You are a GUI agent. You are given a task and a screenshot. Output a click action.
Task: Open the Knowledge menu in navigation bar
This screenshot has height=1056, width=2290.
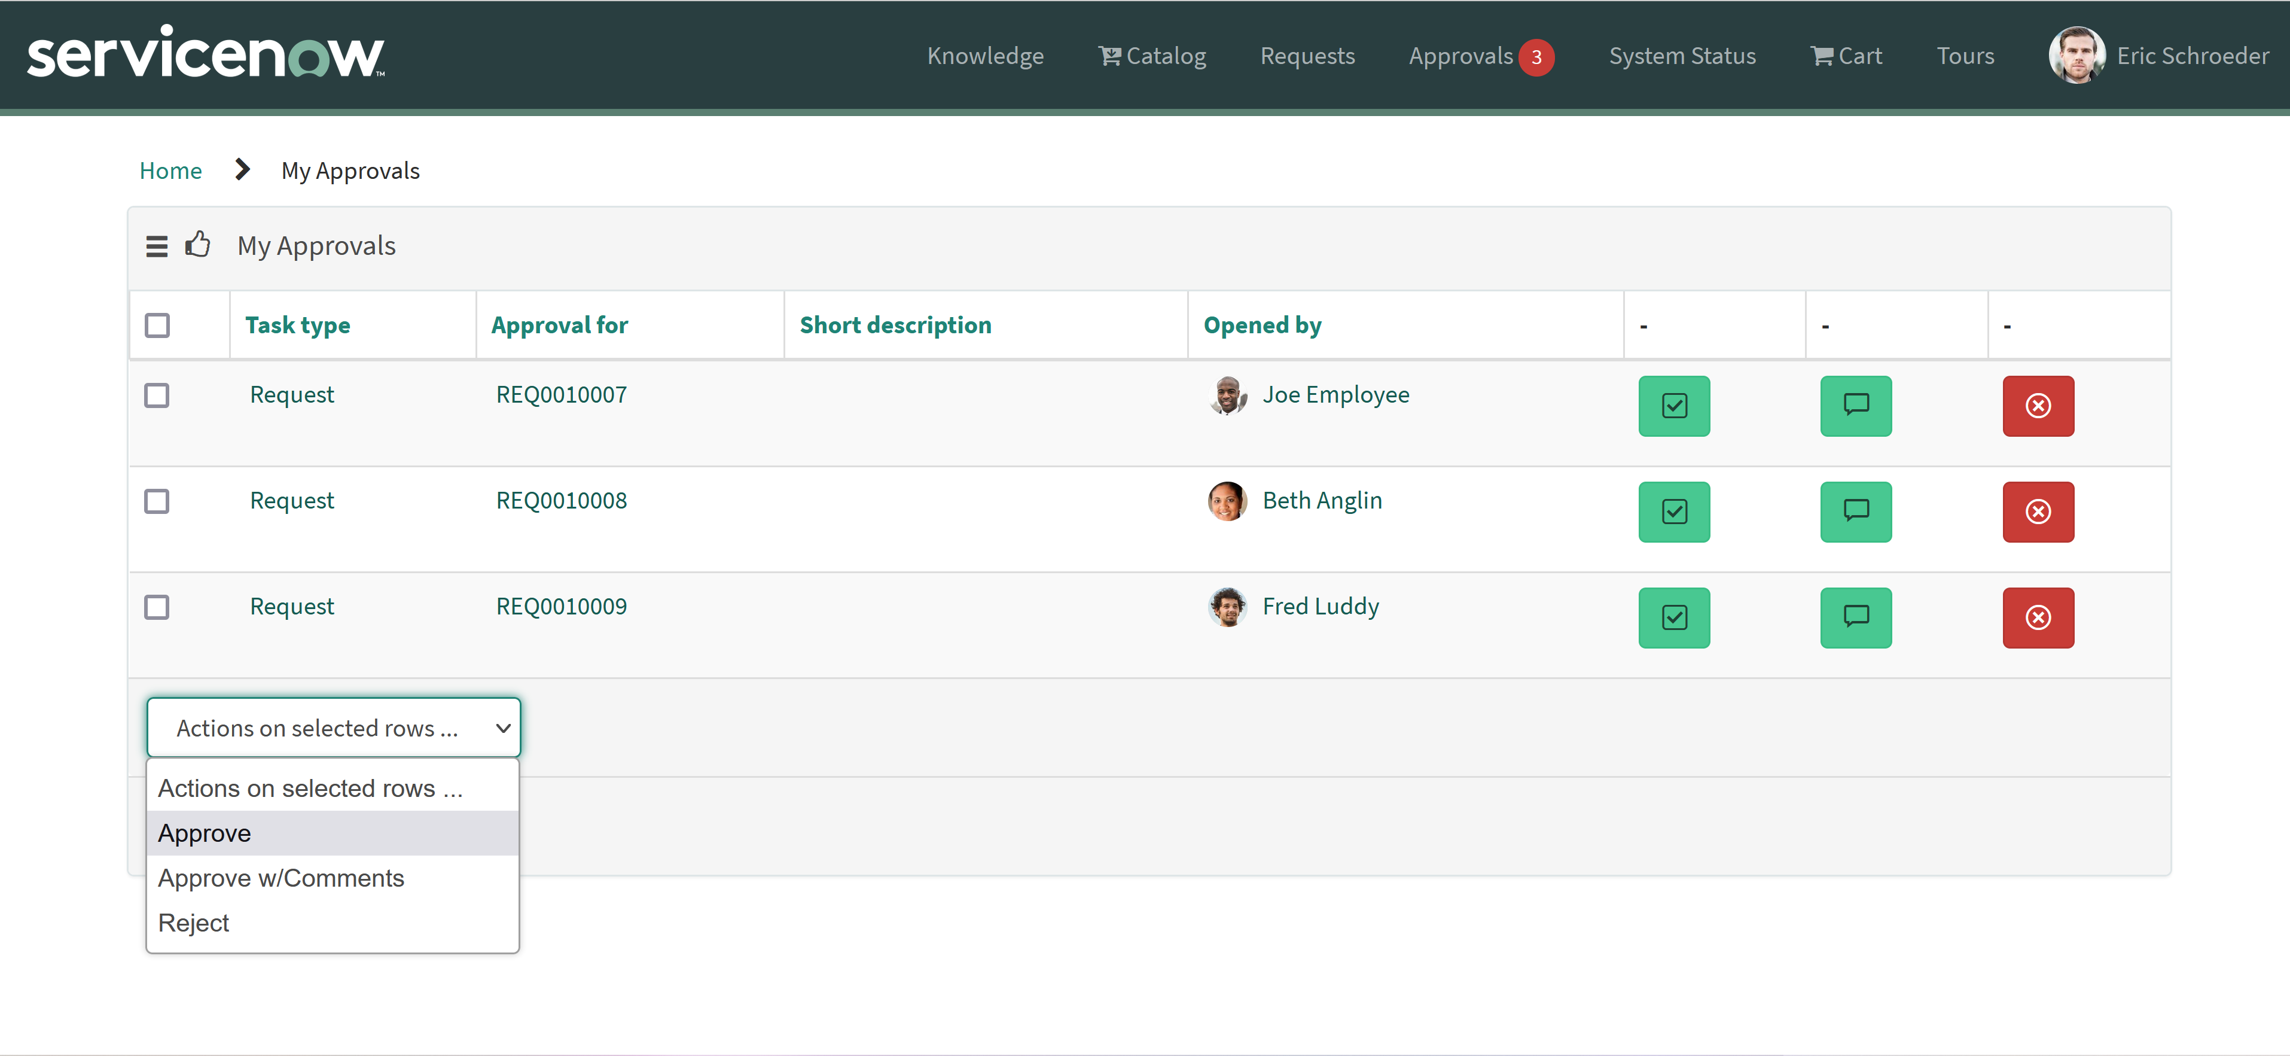click(985, 55)
